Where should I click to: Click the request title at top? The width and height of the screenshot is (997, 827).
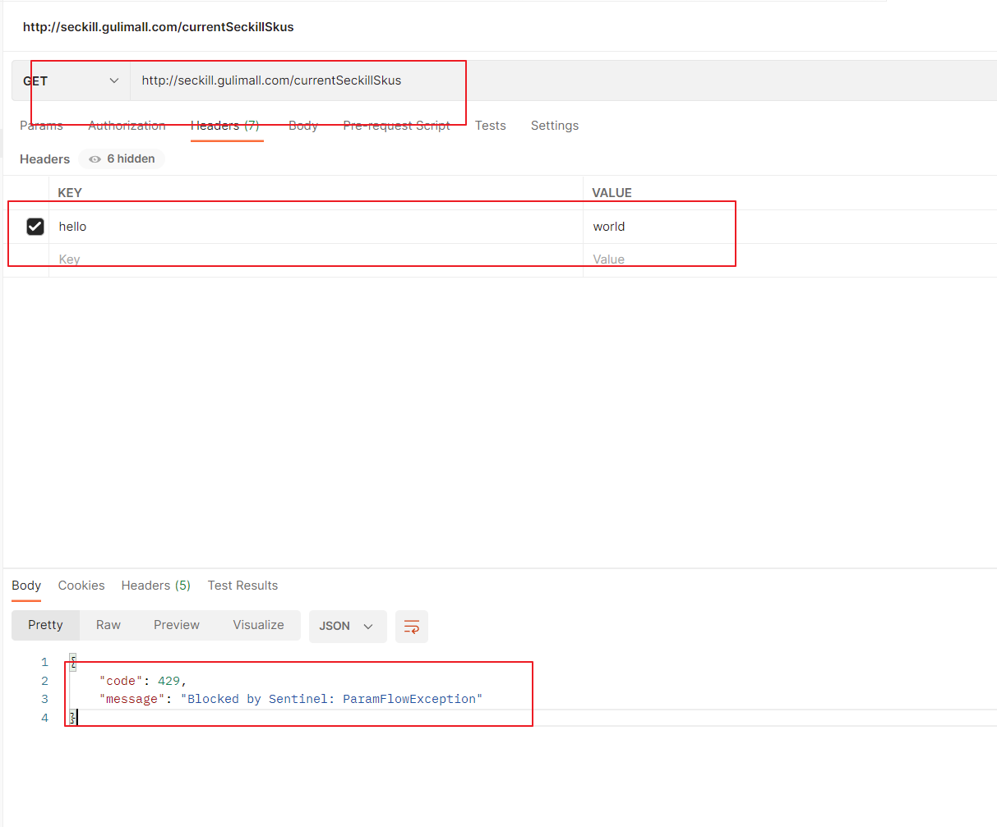point(158,27)
